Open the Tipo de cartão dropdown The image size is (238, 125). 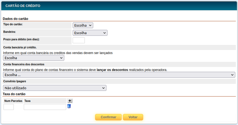tap(83, 25)
